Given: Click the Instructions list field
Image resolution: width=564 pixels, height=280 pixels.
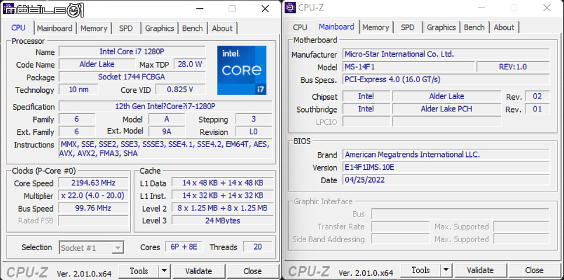Looking at the screenshot, I should (x=166, y=149).
